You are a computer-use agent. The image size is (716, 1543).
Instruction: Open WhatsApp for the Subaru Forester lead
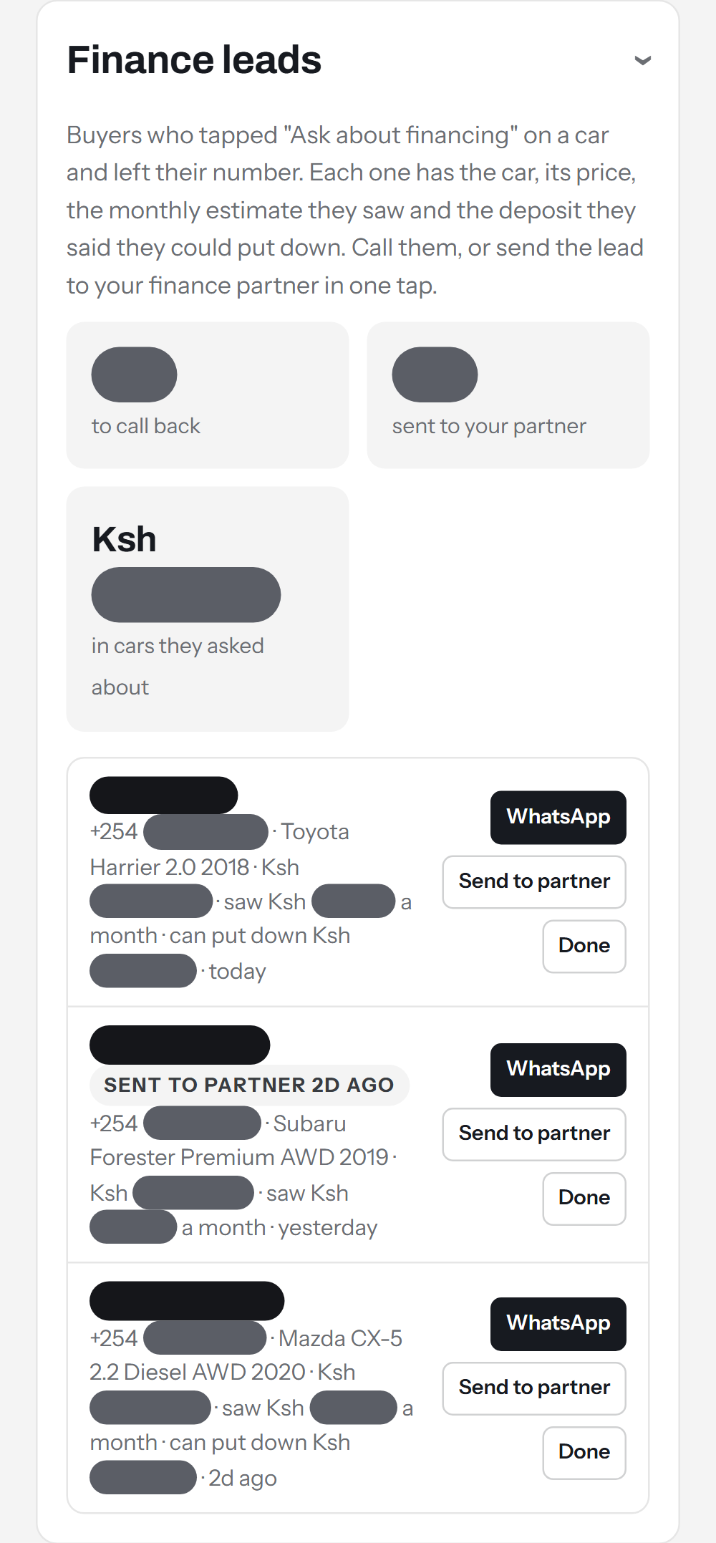[x=558, y=1069]
